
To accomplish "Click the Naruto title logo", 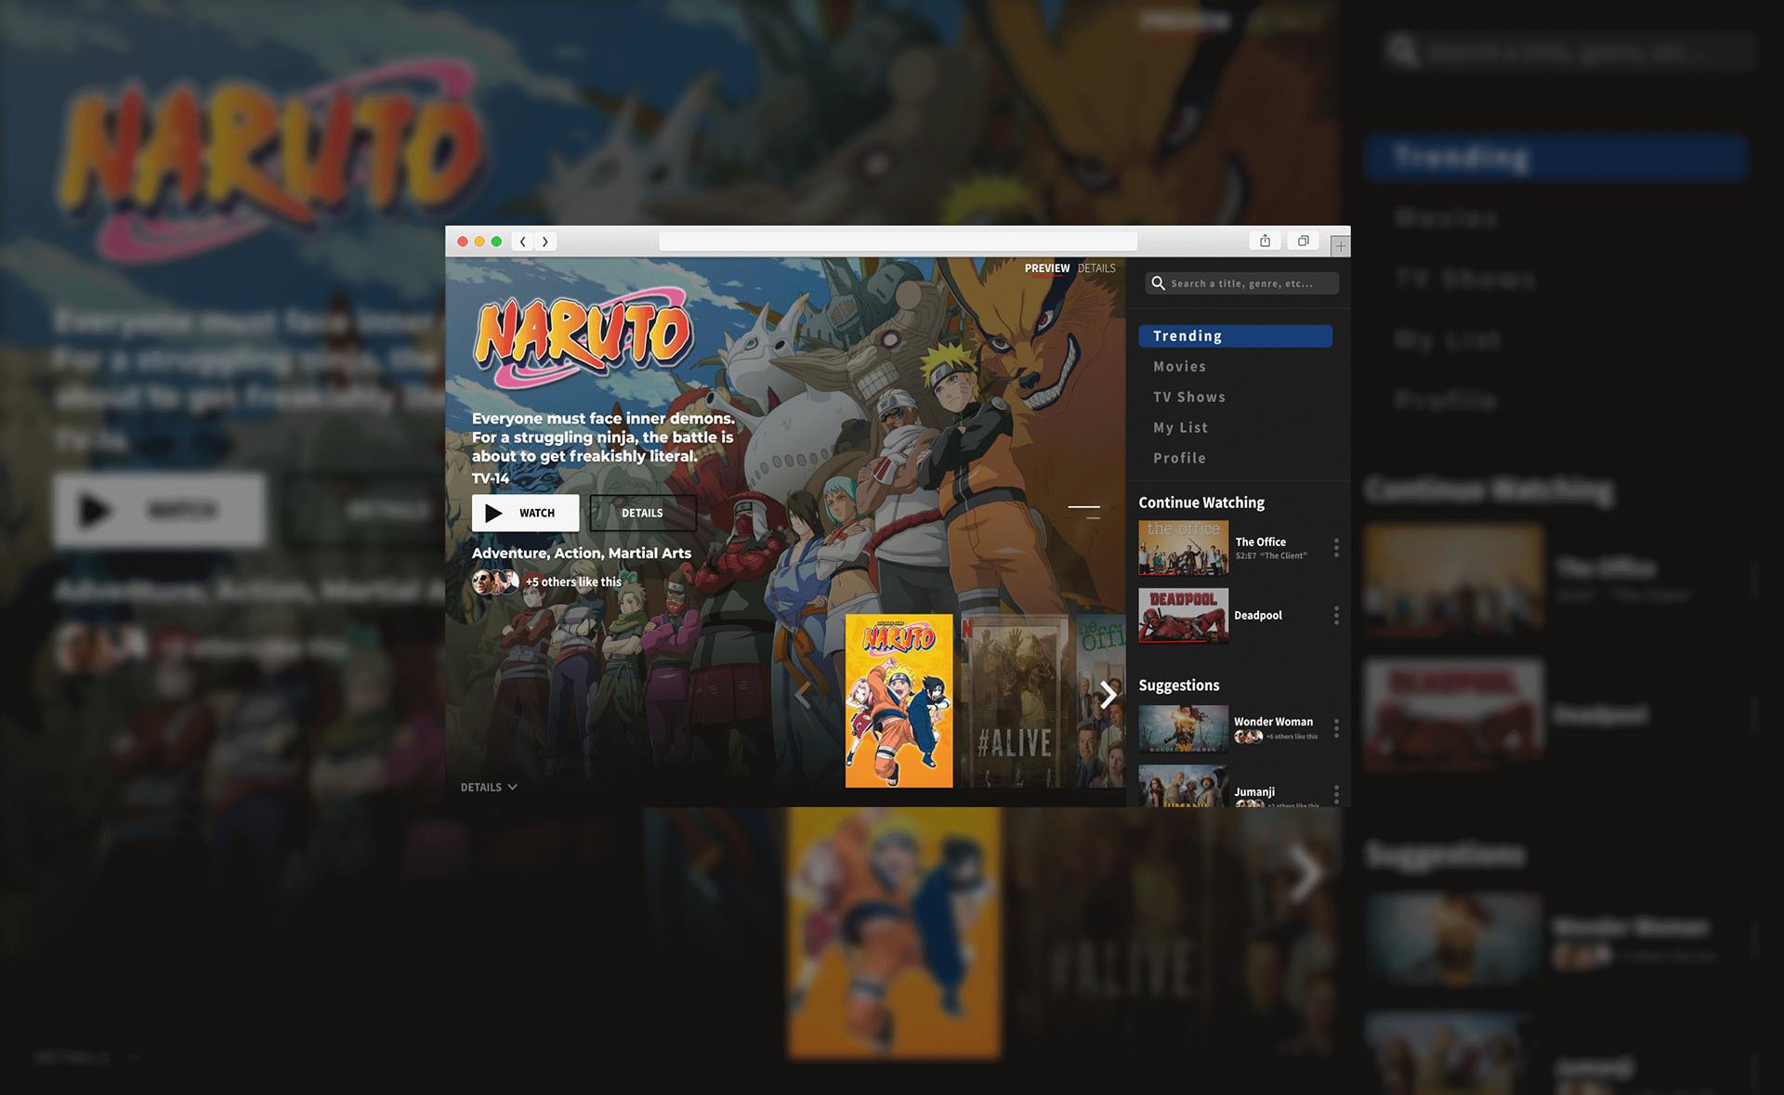I will pos(584,340).
